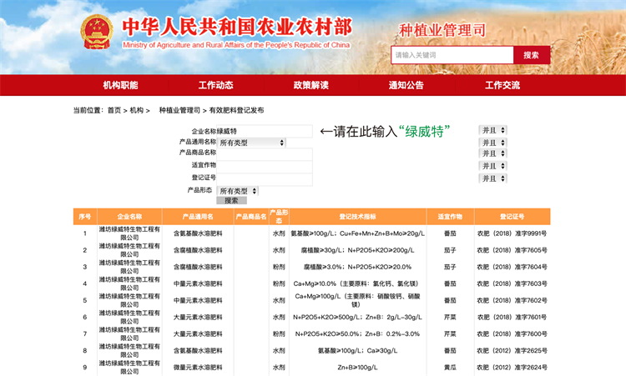The image size is (626, 376).
Task: Click the 登记证号 column header
Action: click(512, 217)
